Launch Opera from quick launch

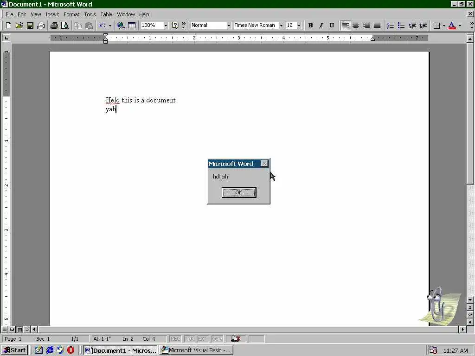click(71, 350)
